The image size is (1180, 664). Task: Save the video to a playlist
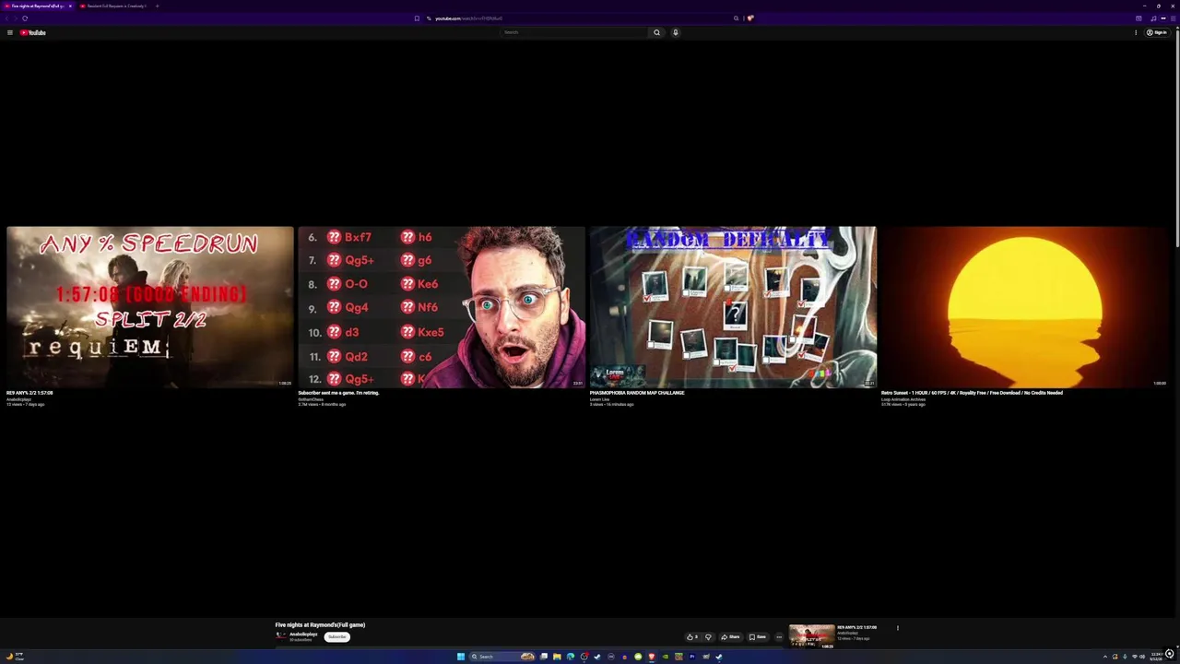[757, 636]
